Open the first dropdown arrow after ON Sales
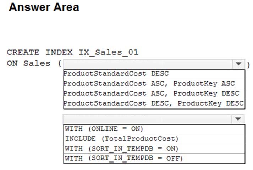Screen dimensions: 253x170 pyautogui.click(x=238, y=64)
